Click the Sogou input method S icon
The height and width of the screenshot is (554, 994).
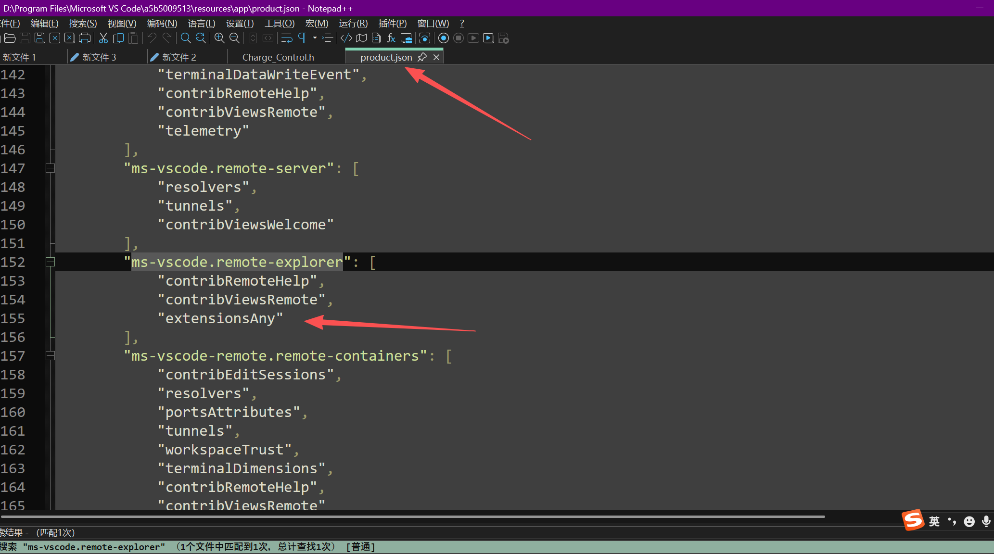913,520
